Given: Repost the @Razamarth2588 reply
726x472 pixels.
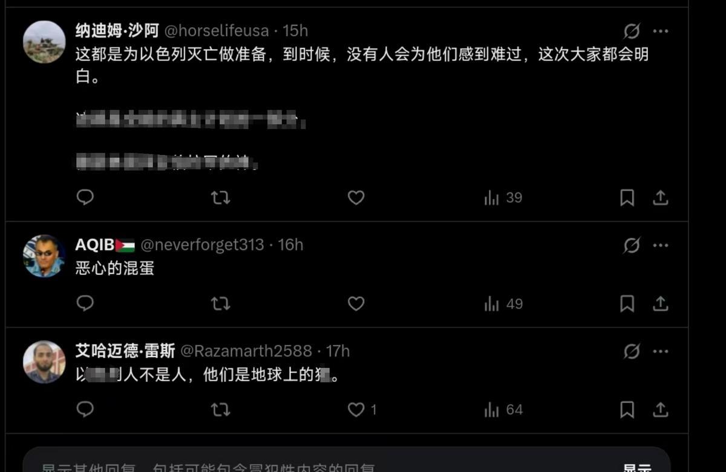Looking at the screenshot, I should [x=221, y=410].
